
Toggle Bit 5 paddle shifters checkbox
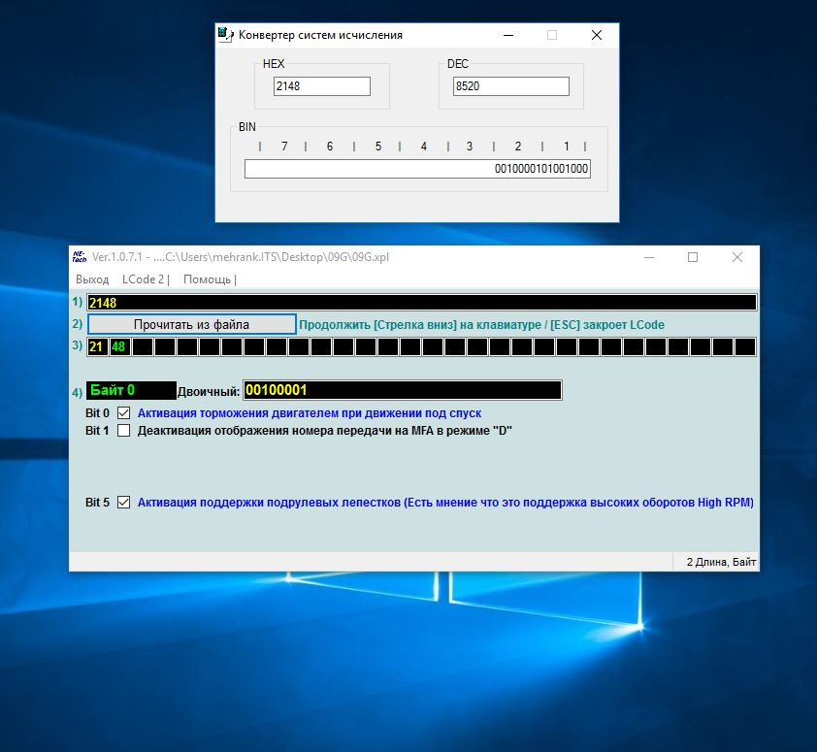[x=123, y=503]
